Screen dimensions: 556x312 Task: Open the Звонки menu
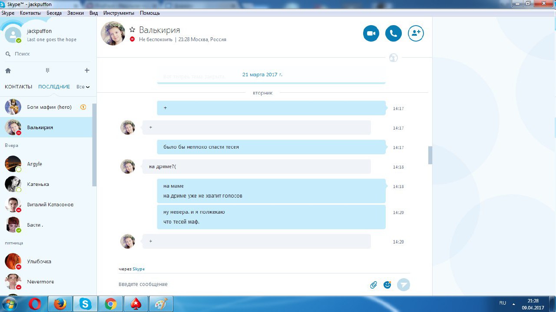[x=76, y=13]
